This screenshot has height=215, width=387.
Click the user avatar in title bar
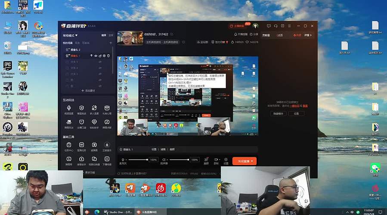tap(255, 26)
